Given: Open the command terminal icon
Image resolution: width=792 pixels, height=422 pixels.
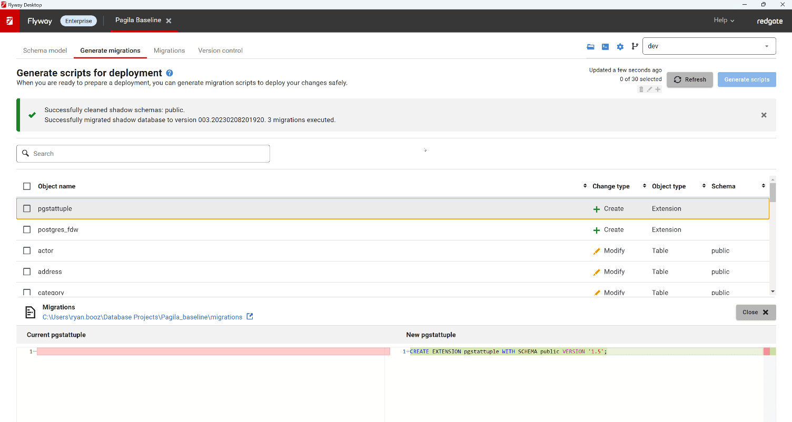Looking at the screenshot, I should pyautogui.click(x=606, y=47).
